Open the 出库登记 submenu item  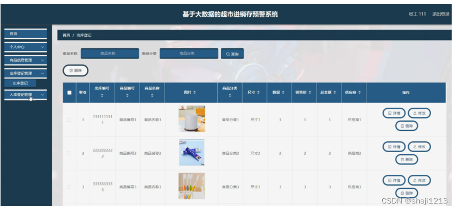(x=21, y=83)
